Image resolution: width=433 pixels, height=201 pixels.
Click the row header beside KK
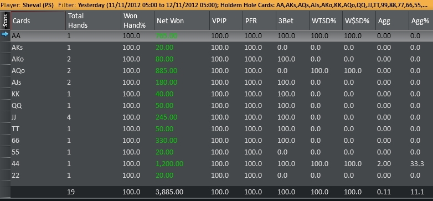(x=5, y=94)
